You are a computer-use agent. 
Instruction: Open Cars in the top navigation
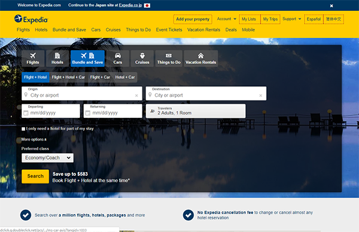click(x=96, y=30)
